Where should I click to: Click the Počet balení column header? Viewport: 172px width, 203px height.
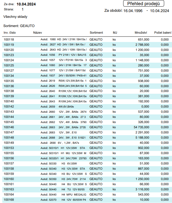[163, 32]
